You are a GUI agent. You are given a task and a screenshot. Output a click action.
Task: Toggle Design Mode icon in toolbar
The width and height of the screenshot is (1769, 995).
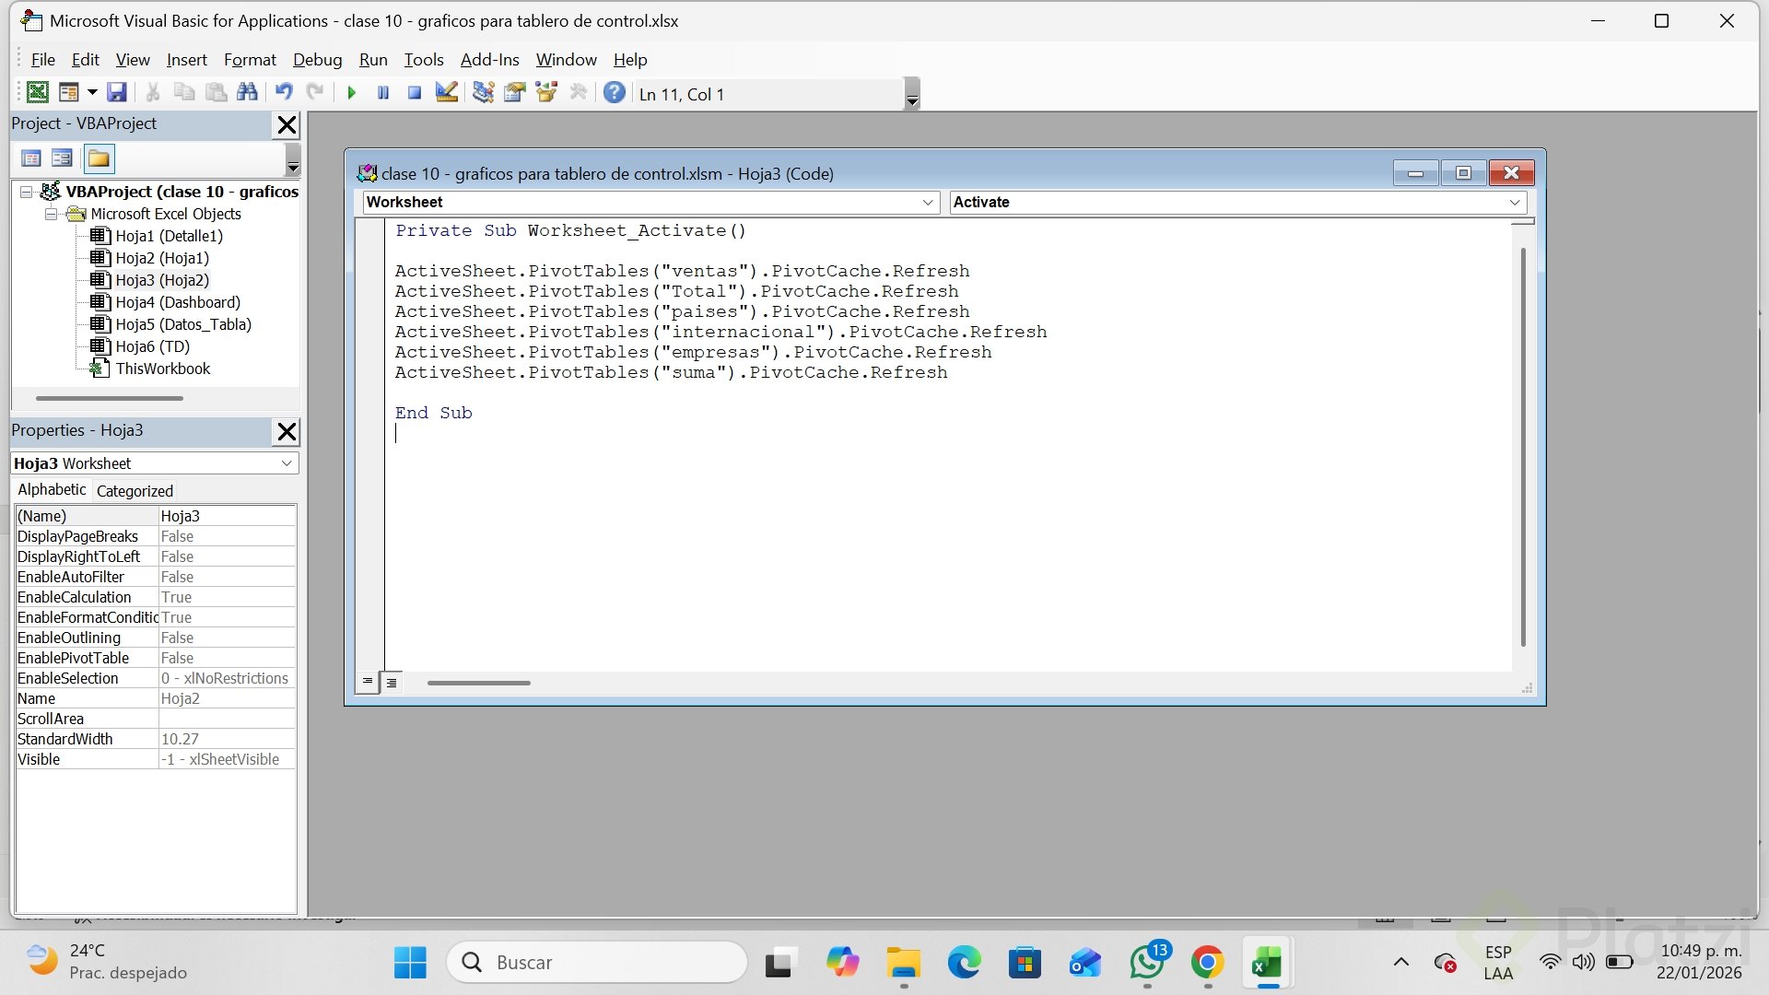(x=447, y=93)
